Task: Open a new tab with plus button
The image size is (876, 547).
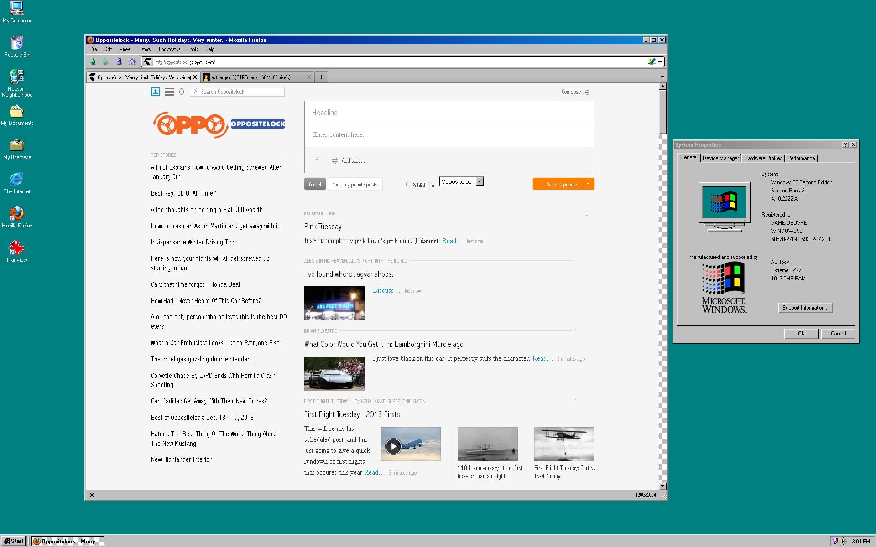Action: (322, 77)
